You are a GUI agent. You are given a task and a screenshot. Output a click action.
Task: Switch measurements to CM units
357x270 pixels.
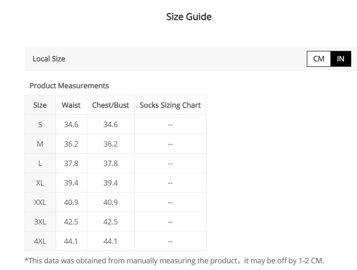pos(319,59)
